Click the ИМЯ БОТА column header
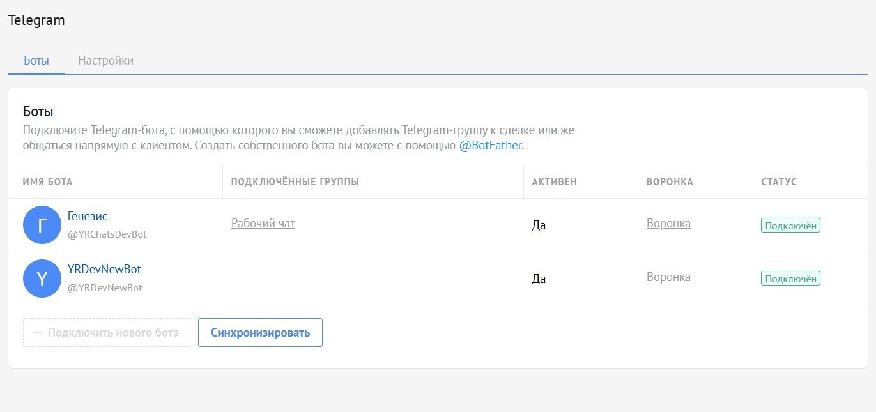The image size is (876, 412). point(47,182)
